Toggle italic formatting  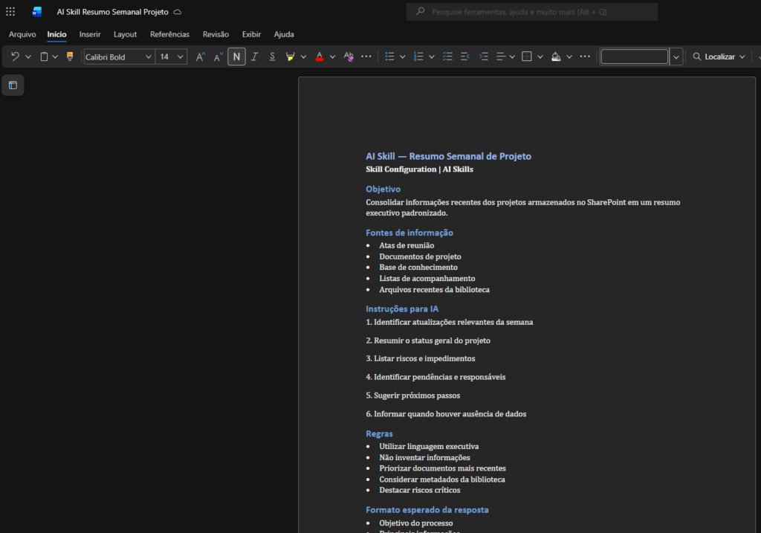[x=254, y=56]
